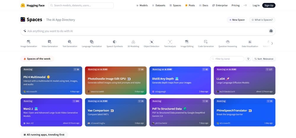296x138 pixels.
Task: Open the What is Spaces? info
Action: (x=262, y=20)
